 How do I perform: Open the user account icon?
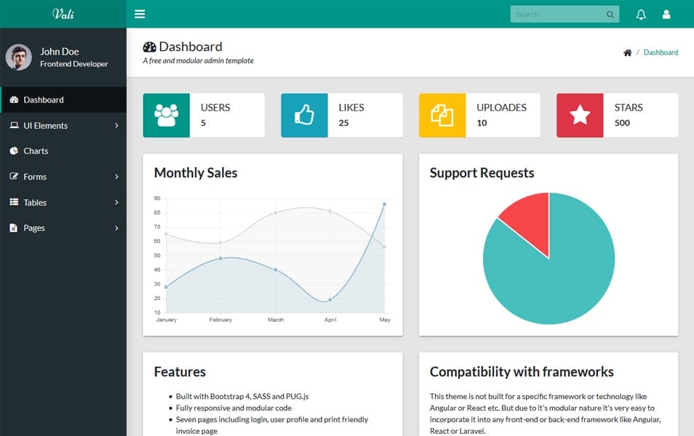666,15
